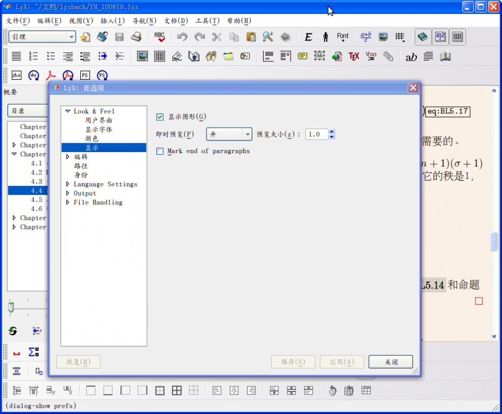Viewport: 502px width, 414px height.
Task: Click the outline depth slider handle
Action: click(x=11, y=307)
